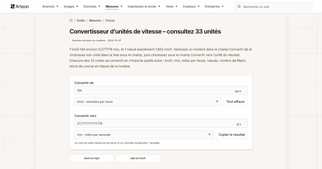Click the Convertir de value field
322x169 pixels.
[x=161, y=90]
